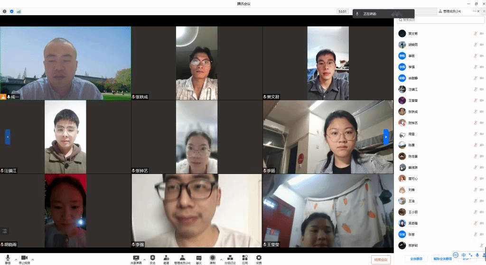486x265 pixels.
Task: Click the Mute All button
Action: pos(416,259)
